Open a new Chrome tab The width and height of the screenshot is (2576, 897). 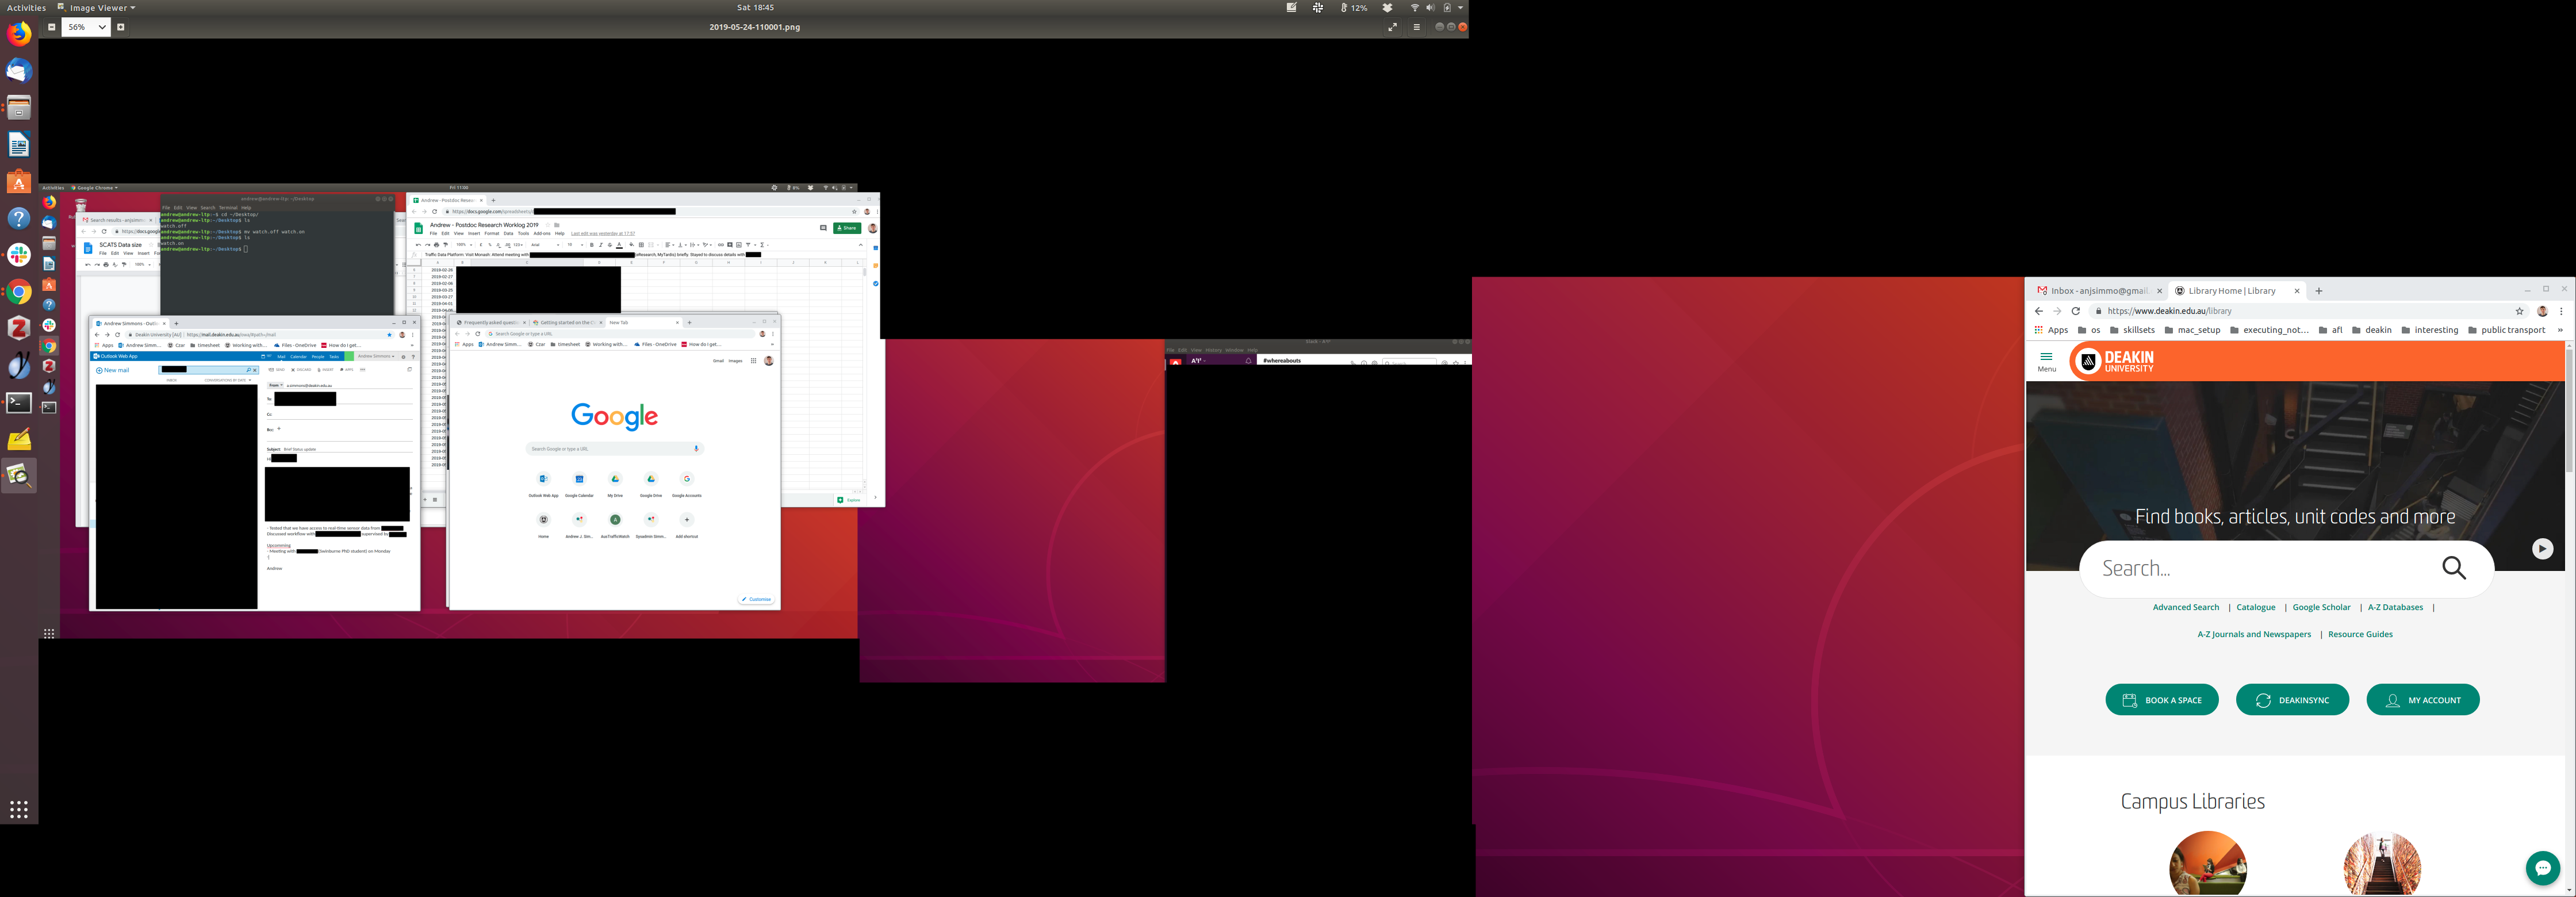[2319, 291]
